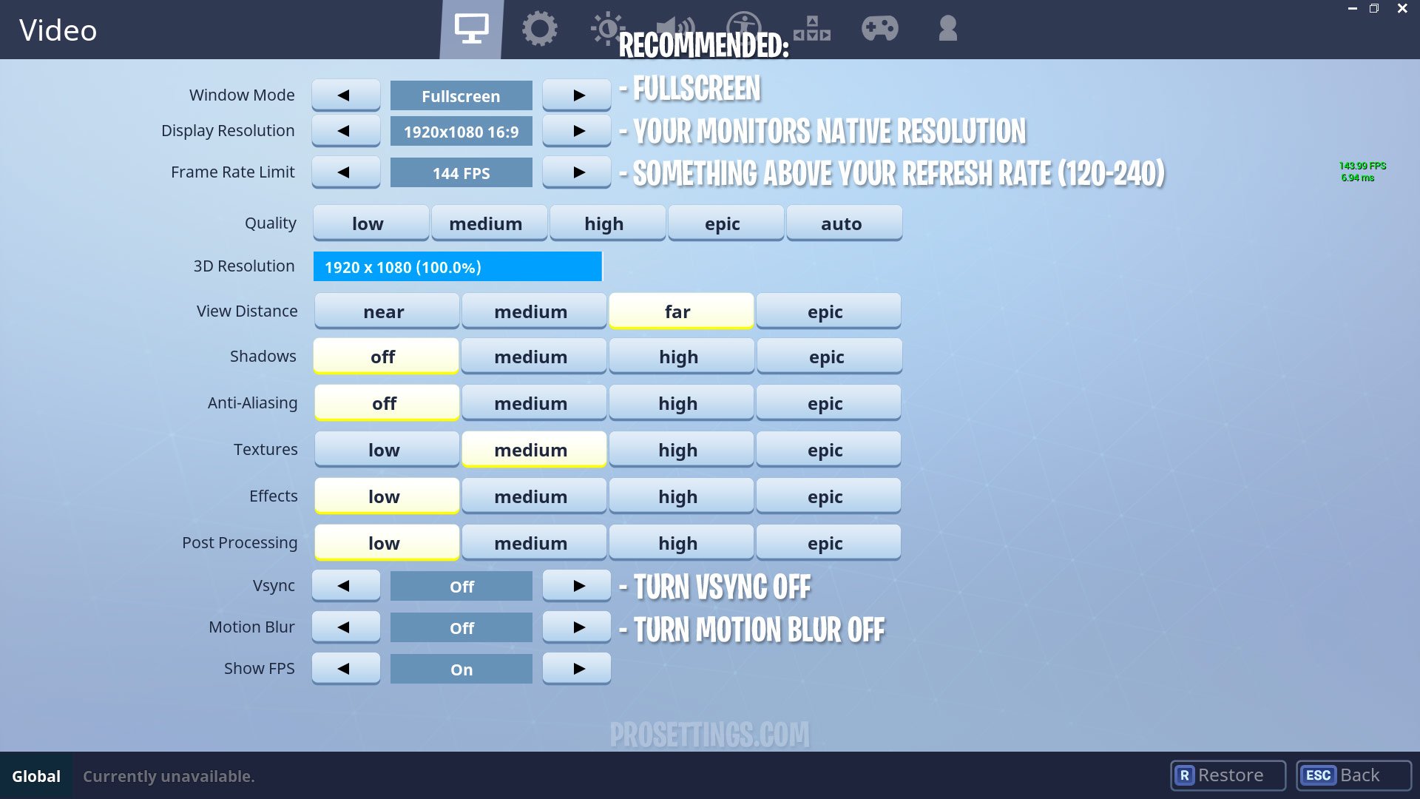Select Medium Anti-Aliasing setting
Viewport: 1420px width, 799px height.
pos(530,403)
